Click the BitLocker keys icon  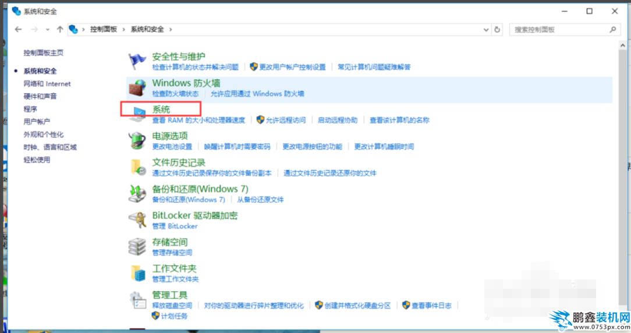click(x=137, y=220)
